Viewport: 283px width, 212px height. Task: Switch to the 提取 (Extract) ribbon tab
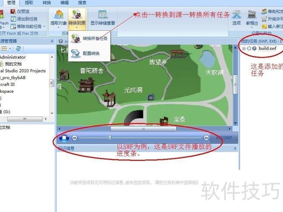point(29,2)
